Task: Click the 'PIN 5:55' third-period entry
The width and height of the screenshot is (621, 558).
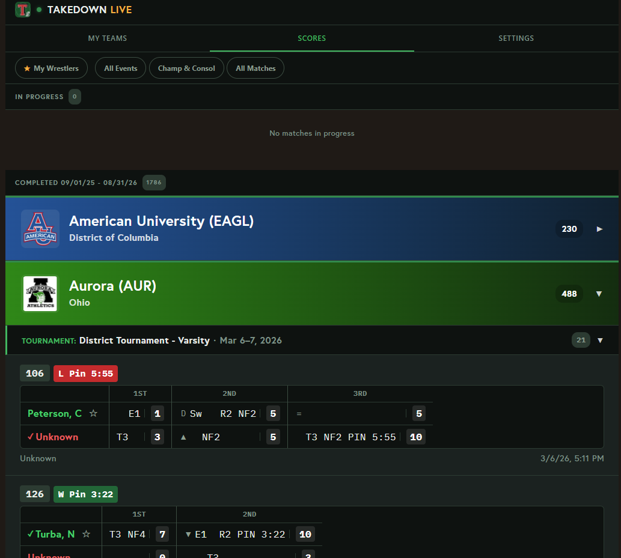Action: 372,437
